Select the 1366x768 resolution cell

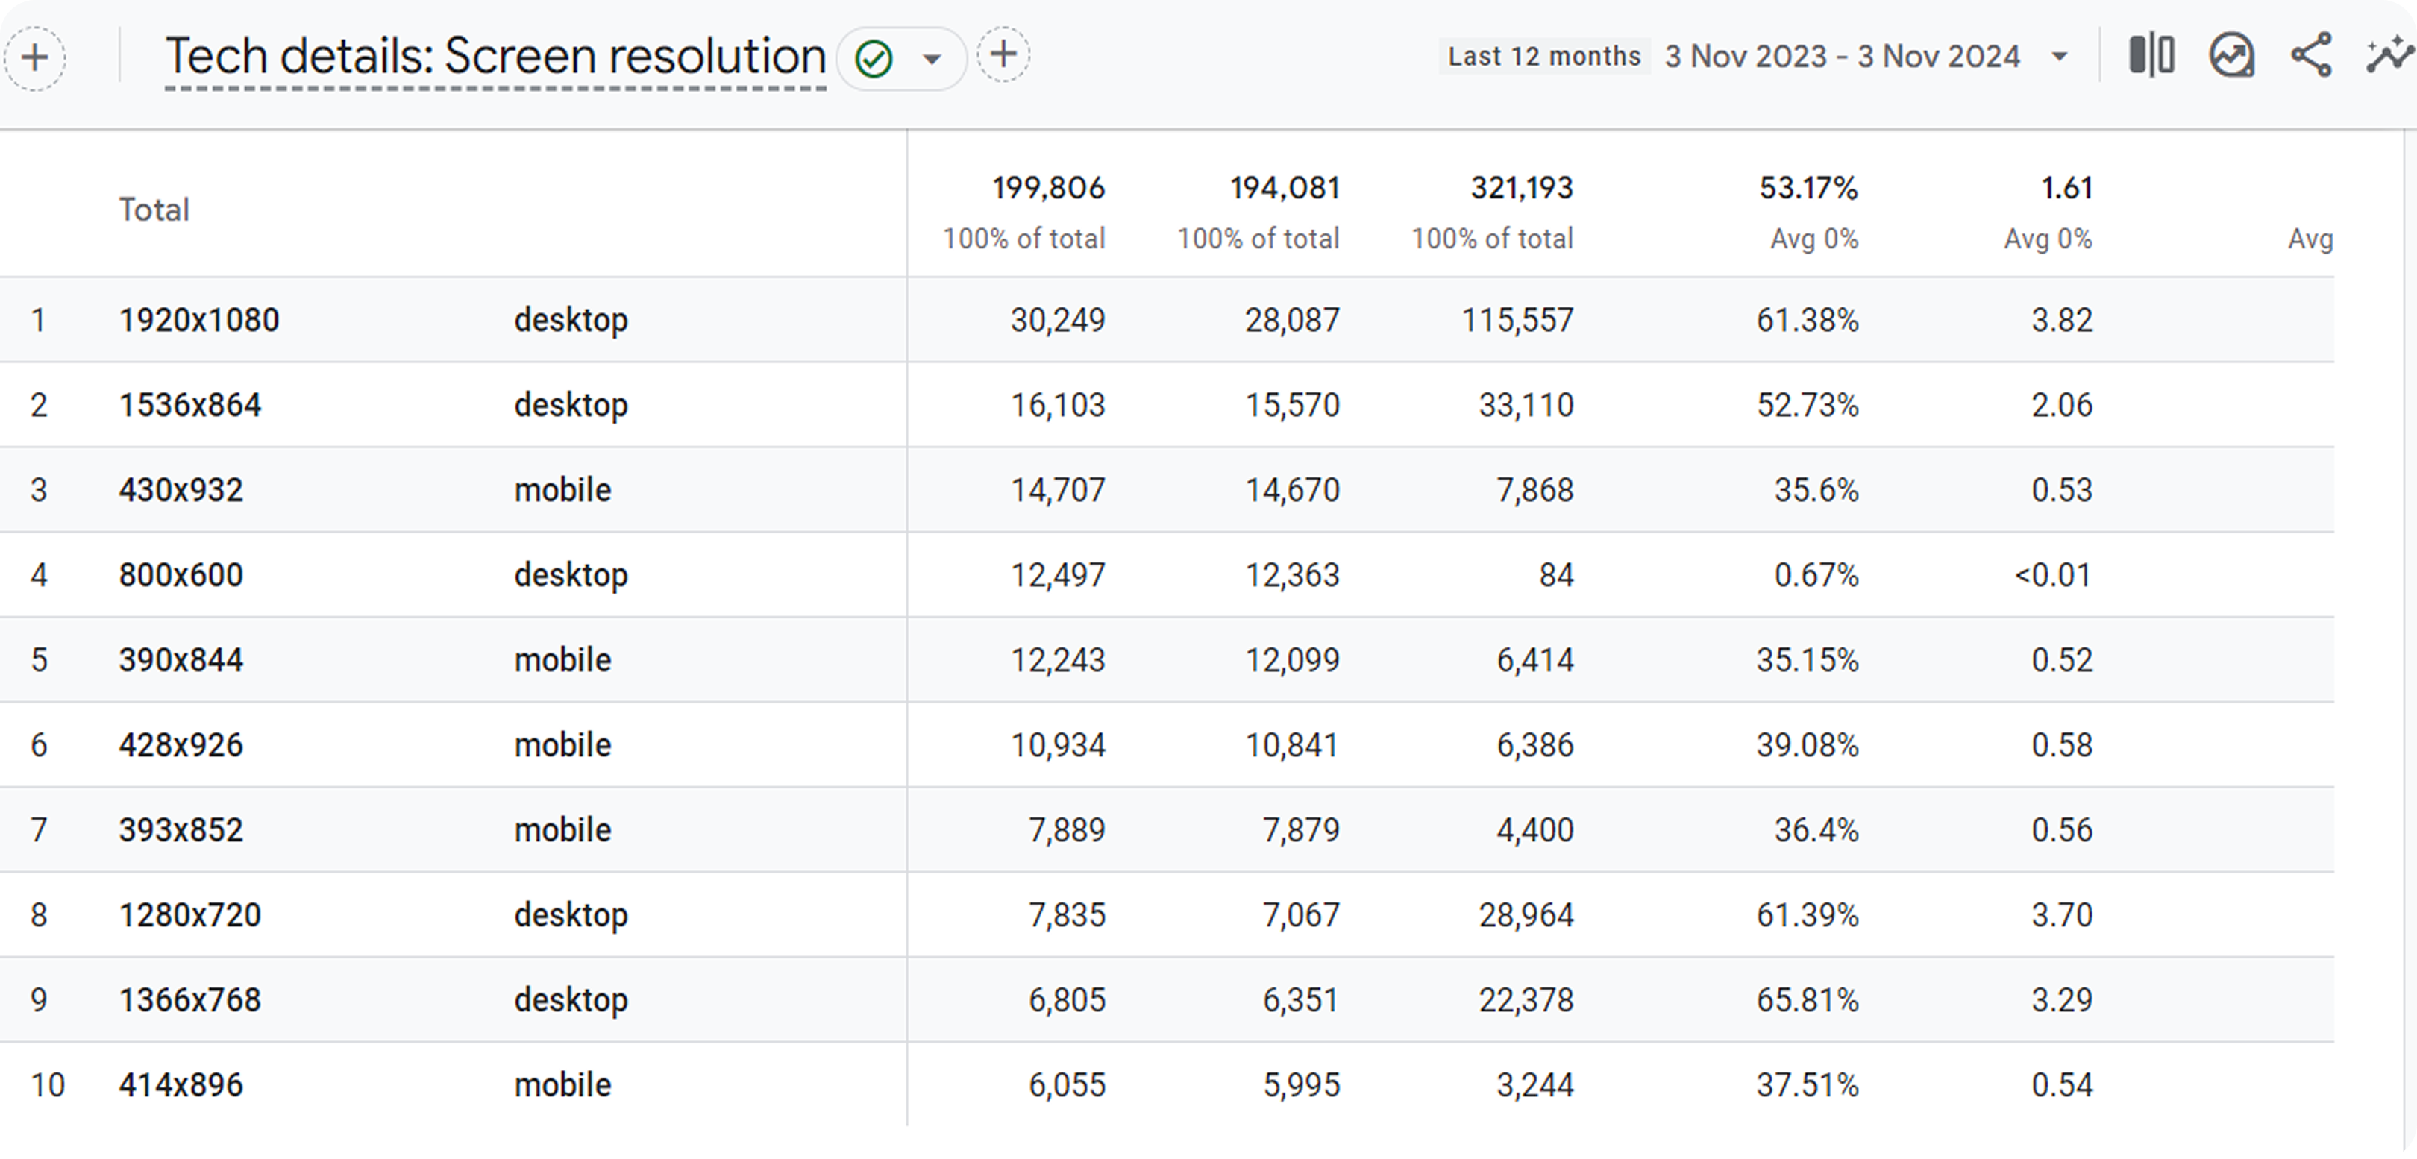[x=189, y=999]
